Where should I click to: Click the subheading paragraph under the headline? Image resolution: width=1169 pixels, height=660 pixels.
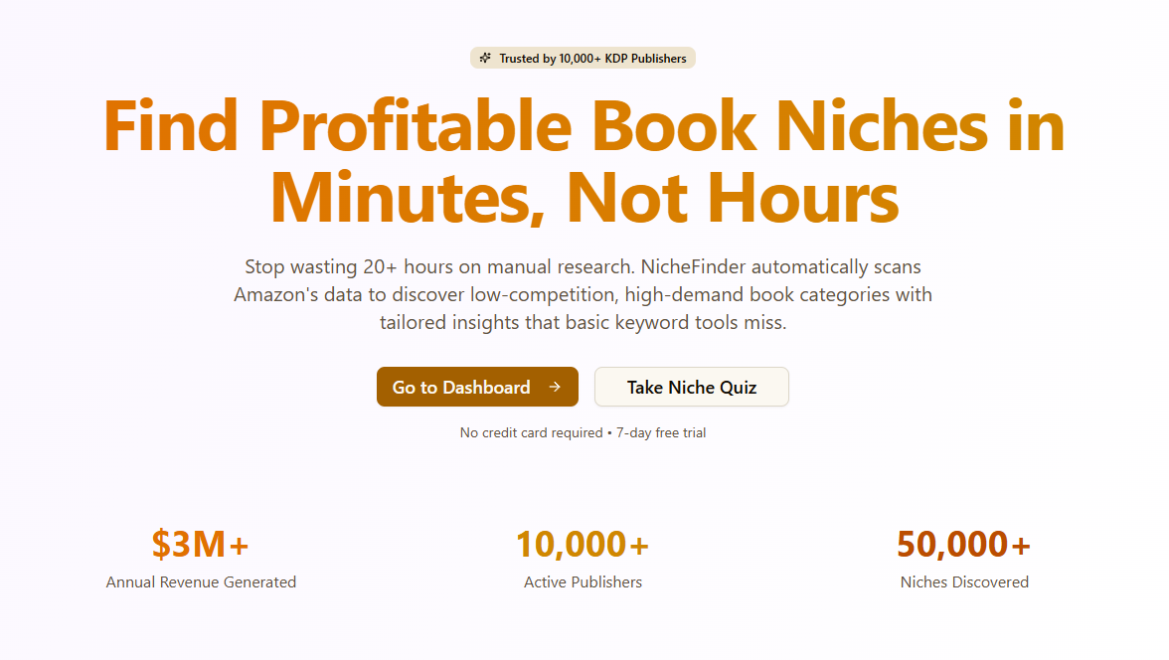pos(584,294)
